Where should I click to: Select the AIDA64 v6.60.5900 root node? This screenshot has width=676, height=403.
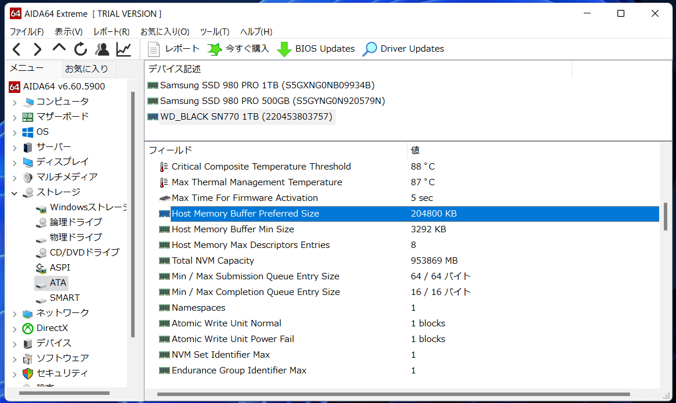(x=57, y=87)
